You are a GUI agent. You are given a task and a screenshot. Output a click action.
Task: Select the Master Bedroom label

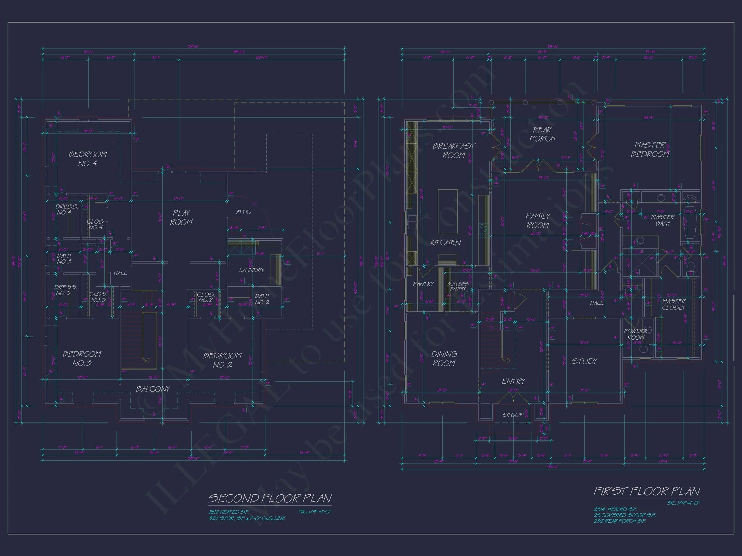click(650, 149)
